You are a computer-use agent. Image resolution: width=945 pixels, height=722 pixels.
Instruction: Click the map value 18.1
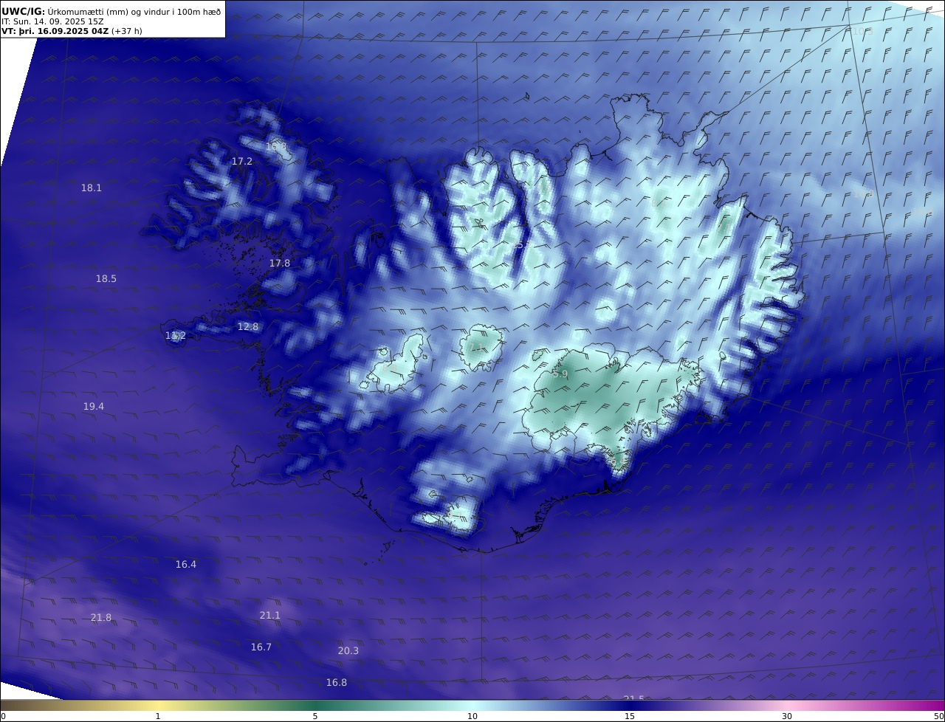point(92,188)
